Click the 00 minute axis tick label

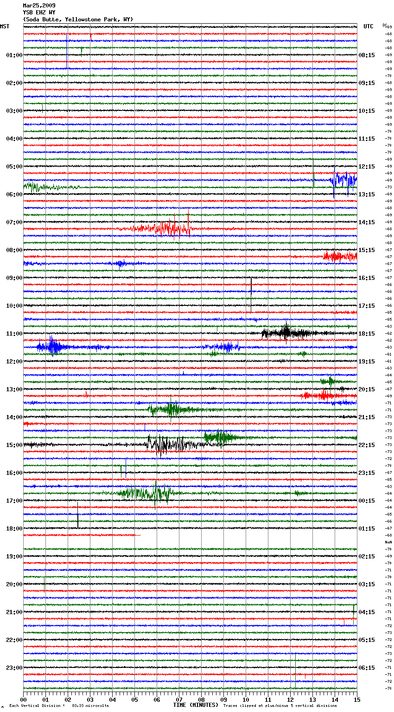point(23,699)
